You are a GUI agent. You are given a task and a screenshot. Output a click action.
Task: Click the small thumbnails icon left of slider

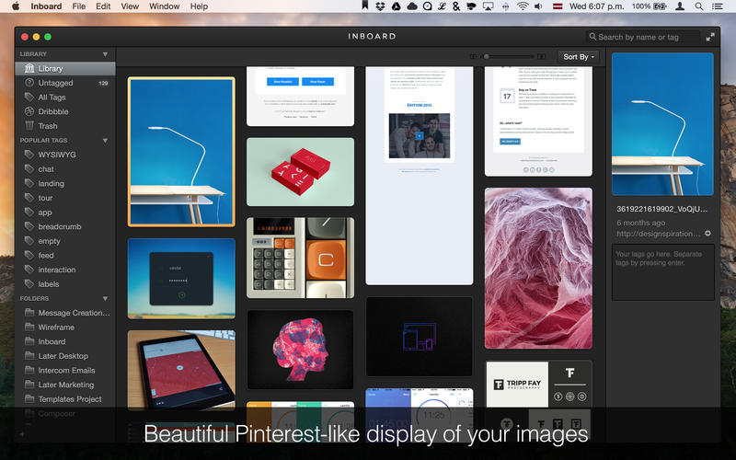pos(474,57)
